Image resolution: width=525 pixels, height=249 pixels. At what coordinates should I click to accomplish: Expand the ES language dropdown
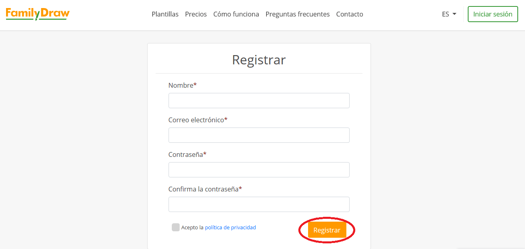coord(449,14)
